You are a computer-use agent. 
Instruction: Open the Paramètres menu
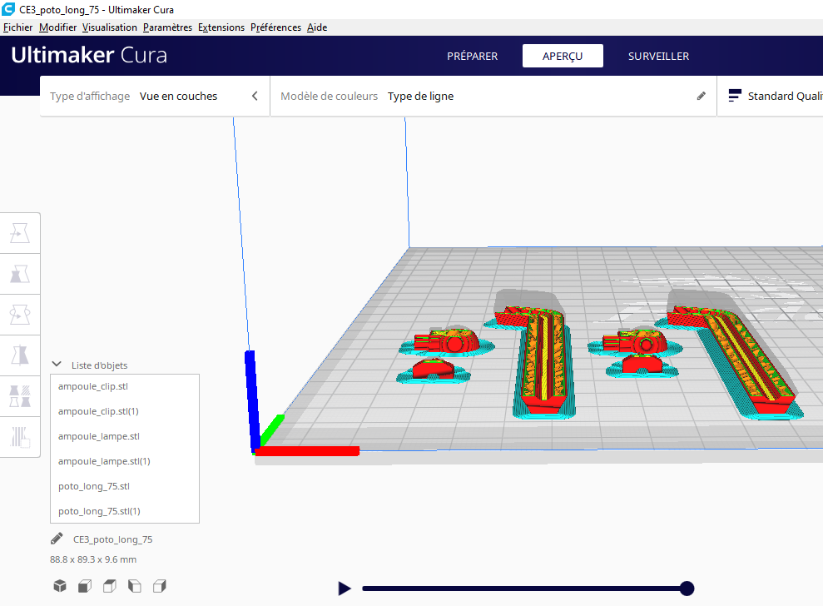167,27
